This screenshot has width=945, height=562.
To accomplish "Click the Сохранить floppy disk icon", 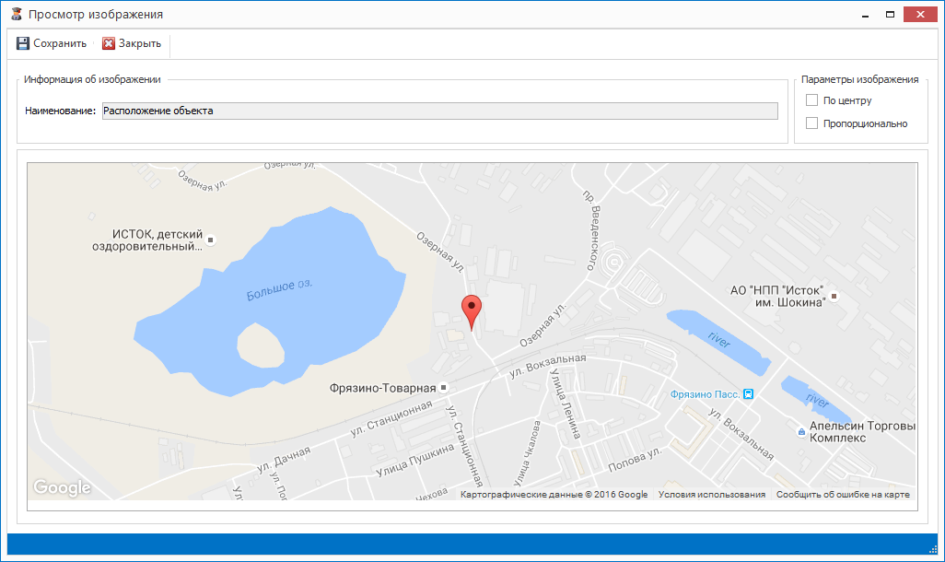I will 23,43.
